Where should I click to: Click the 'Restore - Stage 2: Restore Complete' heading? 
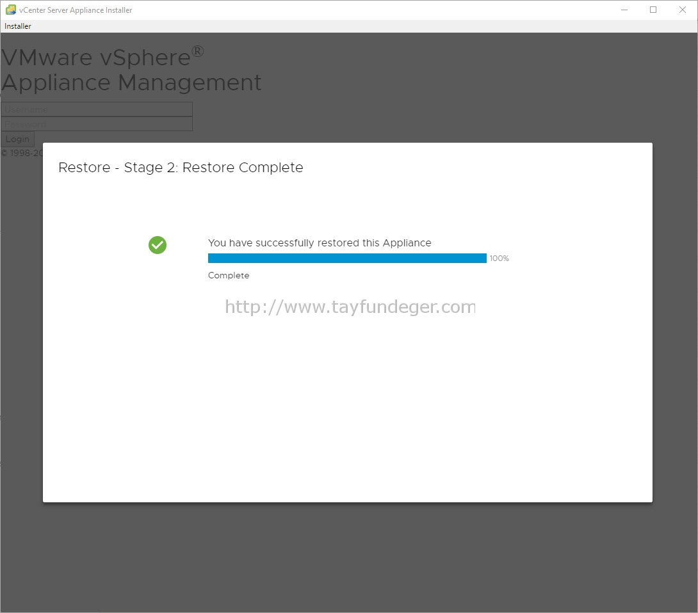181,168
